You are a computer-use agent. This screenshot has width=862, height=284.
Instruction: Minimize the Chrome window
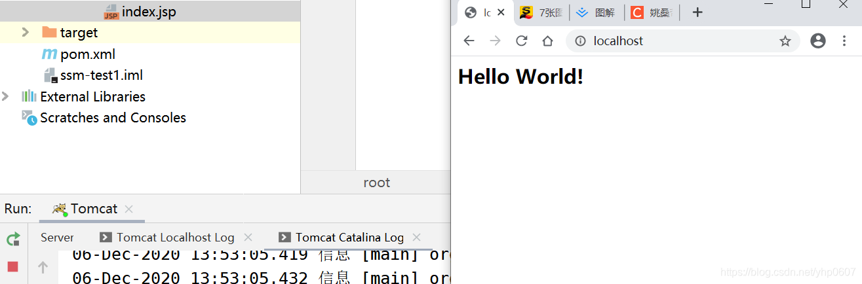click(x=770, y=5)
